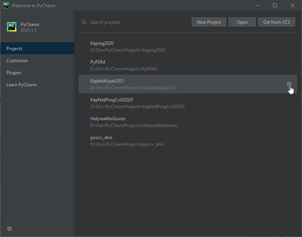The image size is (302, 237).
Task: Click the path D:\Dev\PyCharmProjects\PyPDM
Action: coord(124,69)
